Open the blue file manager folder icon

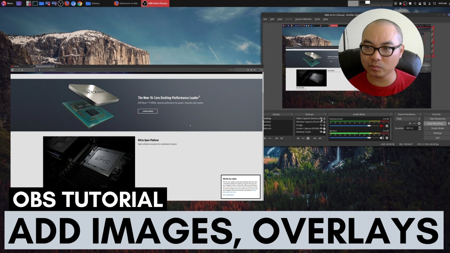pos(41,3)
